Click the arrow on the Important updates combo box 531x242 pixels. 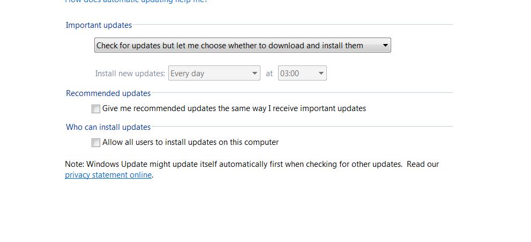(385, 46)
